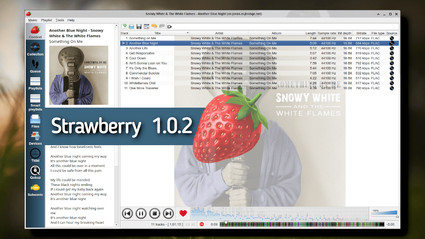Image resolution: width=425 pixels, height=239 pixels.
Task: Open the Collection sidebar tab
Action: (35, 49)
